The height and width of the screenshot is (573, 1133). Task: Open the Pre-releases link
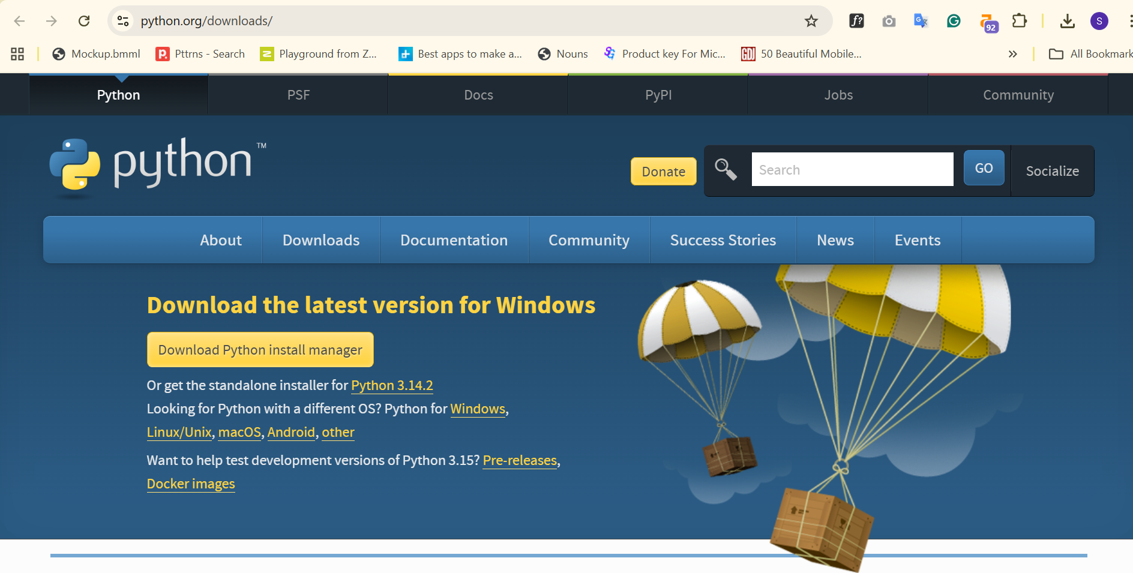pos(520,460)
